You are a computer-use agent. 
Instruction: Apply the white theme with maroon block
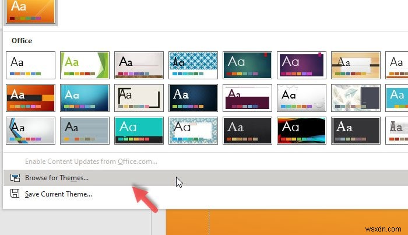pos(247,98)
